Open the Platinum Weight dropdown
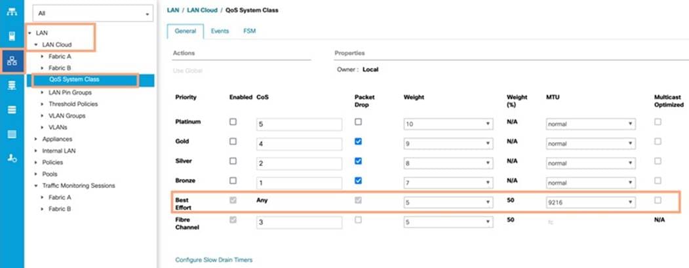This screenshot has width=689, height=268. pos(448,124)
